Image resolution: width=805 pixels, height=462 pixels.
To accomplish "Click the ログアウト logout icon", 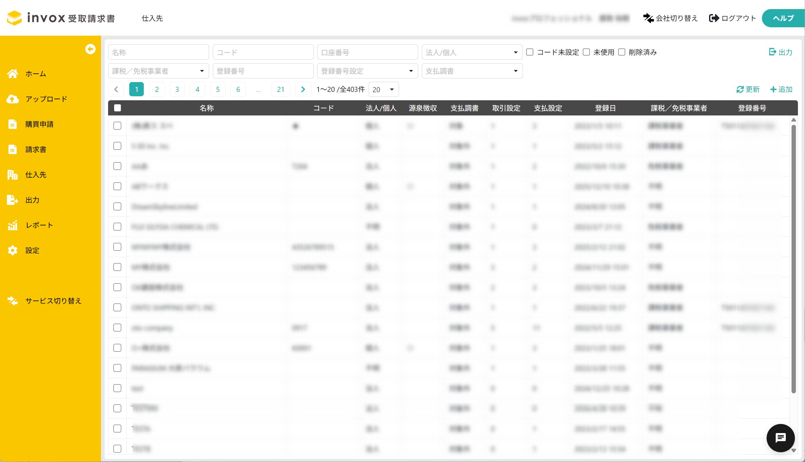I will (713, 18).
